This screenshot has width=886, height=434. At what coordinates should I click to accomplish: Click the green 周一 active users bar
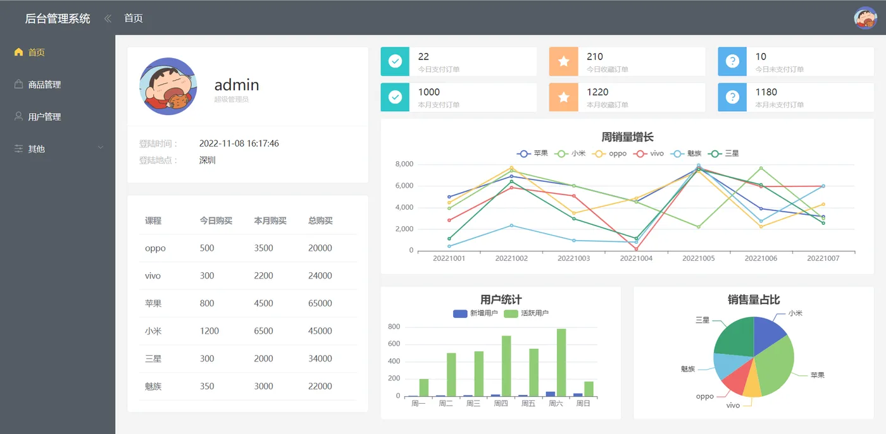(424, 388)
